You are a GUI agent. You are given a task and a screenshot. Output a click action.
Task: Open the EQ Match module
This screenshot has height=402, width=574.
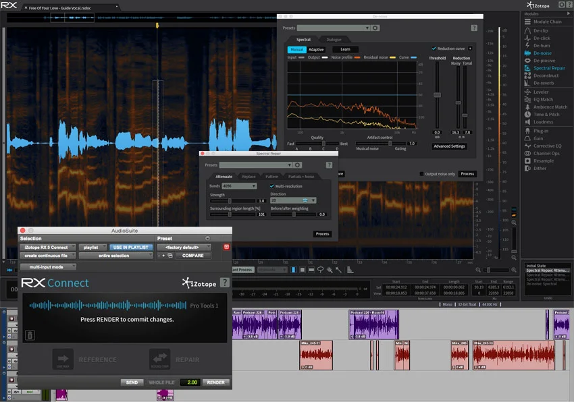(543, 100)
